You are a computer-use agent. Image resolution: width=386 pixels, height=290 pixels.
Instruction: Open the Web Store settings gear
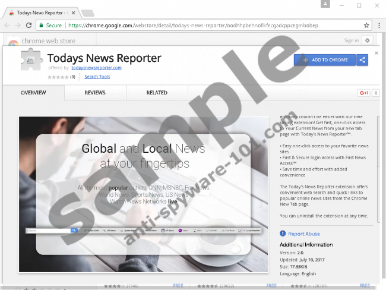tap(368, 40)
